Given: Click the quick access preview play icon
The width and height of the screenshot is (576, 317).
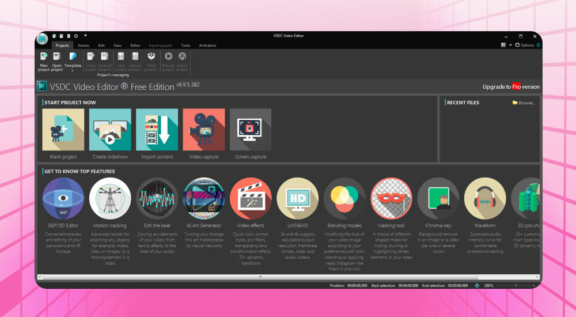Looking at the screenshot, I should (x=76, y=36).
